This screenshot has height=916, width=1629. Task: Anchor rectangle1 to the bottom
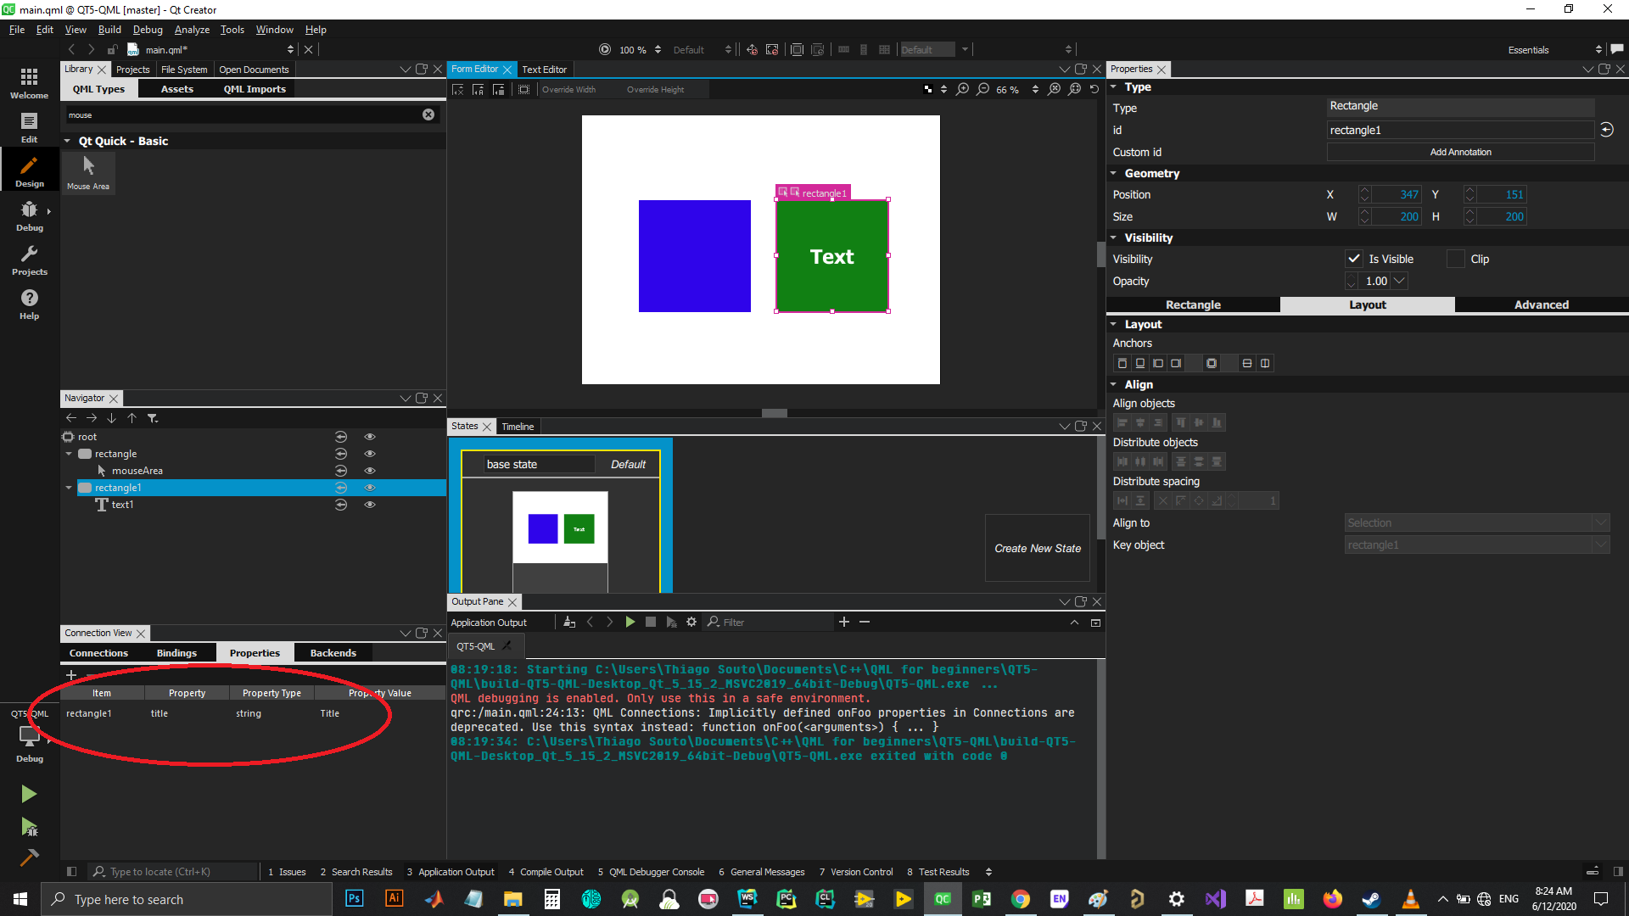(1140, 363)
